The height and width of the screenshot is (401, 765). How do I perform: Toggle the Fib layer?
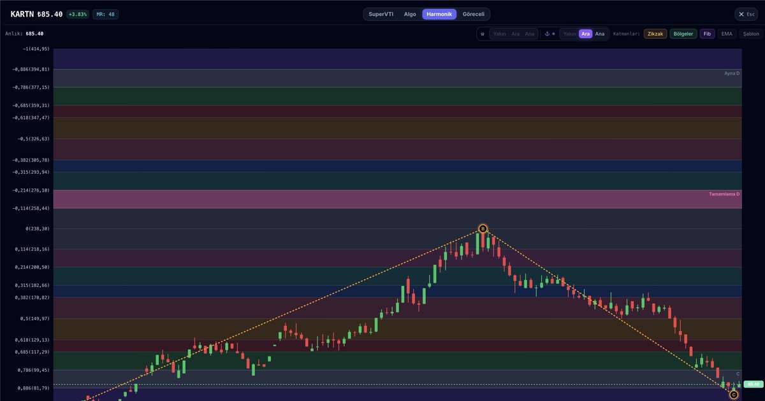pos(707,34)
